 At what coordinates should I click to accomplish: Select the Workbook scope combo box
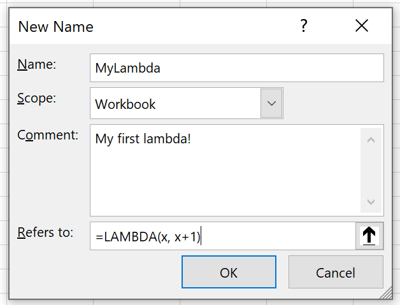point(176,103)
